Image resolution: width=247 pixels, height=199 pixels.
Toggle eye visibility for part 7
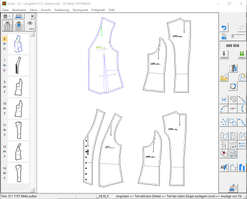(5, 65)
